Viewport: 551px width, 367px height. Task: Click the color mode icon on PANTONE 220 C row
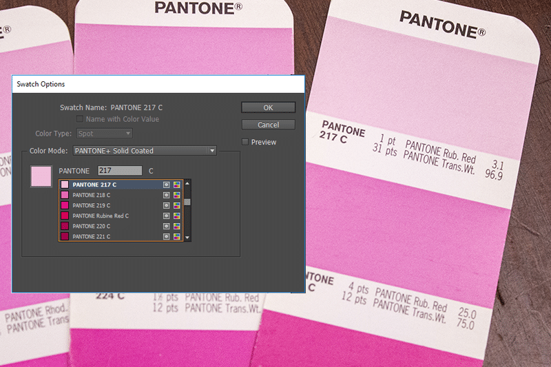tap(176, 226)
